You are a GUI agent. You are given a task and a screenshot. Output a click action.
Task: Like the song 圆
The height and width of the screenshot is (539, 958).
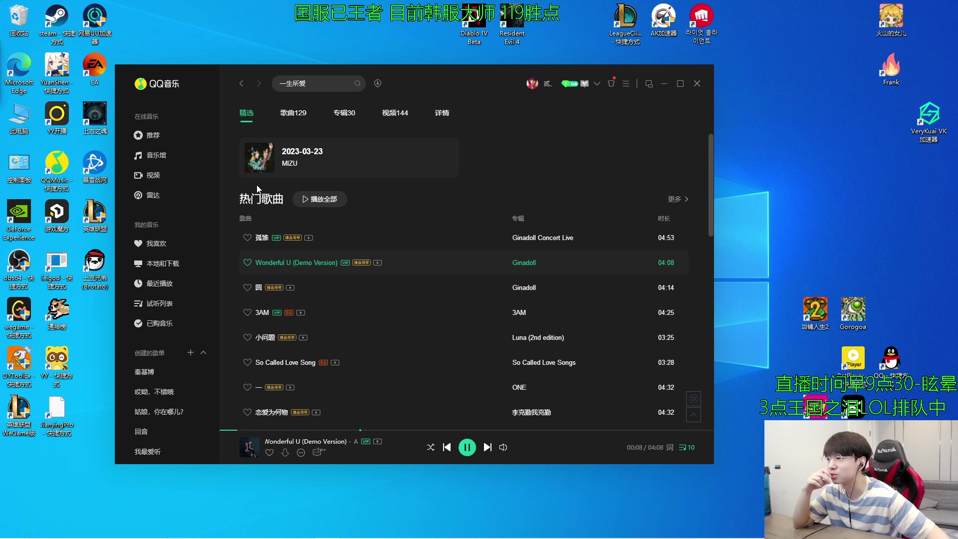pyautogui.click(x=247, y=287)
